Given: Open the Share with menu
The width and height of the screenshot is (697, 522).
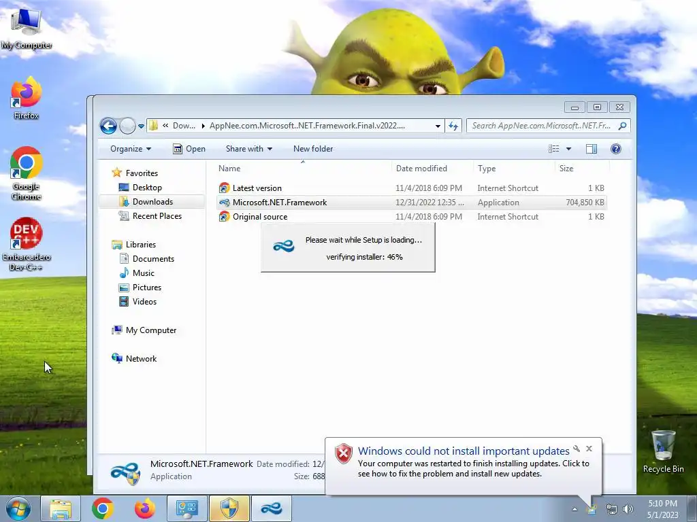Looking at the screenshot, I should click(249, 149).
